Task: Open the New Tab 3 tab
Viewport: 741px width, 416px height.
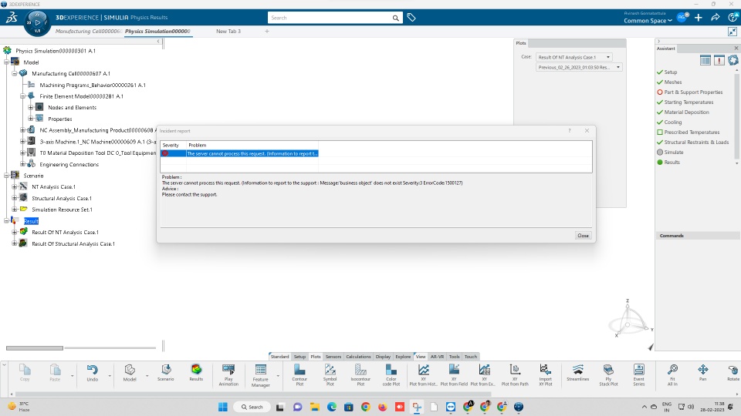Action: tap(228, 31)
